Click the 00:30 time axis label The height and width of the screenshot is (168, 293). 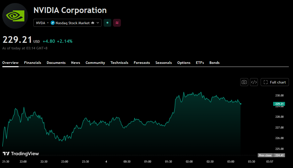coord(127,162)
